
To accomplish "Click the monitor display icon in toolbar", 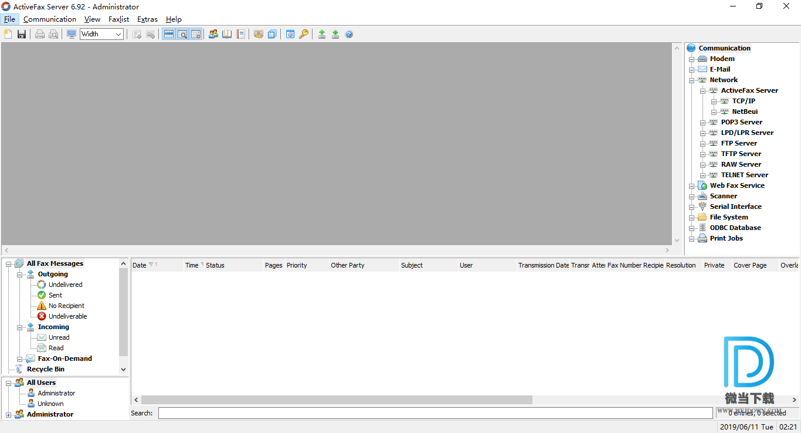I will (72, 34).
